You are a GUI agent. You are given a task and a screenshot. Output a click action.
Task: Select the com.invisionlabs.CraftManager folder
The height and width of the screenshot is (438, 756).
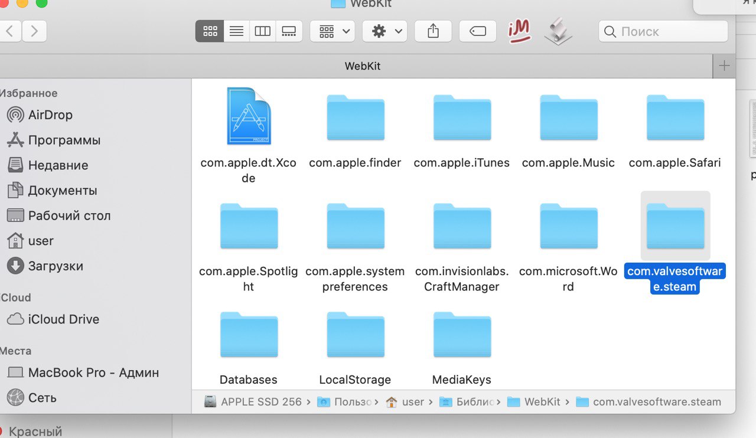point(462,226)
